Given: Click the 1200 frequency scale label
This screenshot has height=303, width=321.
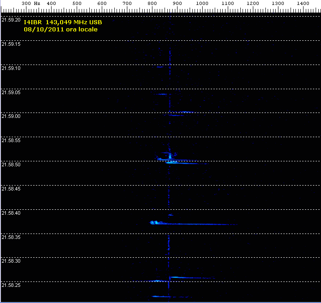Looking at the screenshot, I should pyautogui.click(x=253, y=4).
